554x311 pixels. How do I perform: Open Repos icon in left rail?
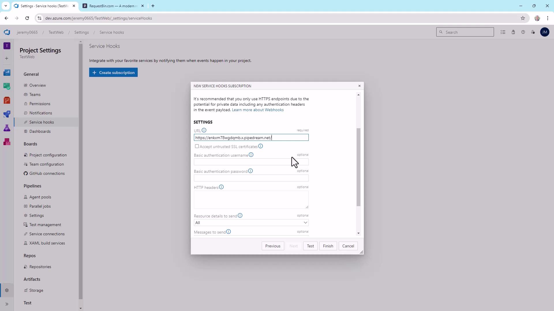(x=7, y=100)
